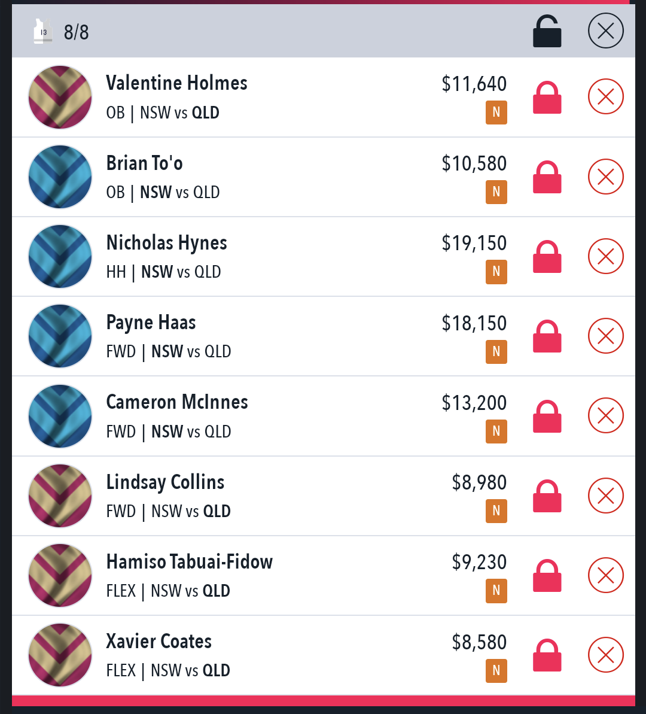Click Payne Haas lock icon

(547, 336)
